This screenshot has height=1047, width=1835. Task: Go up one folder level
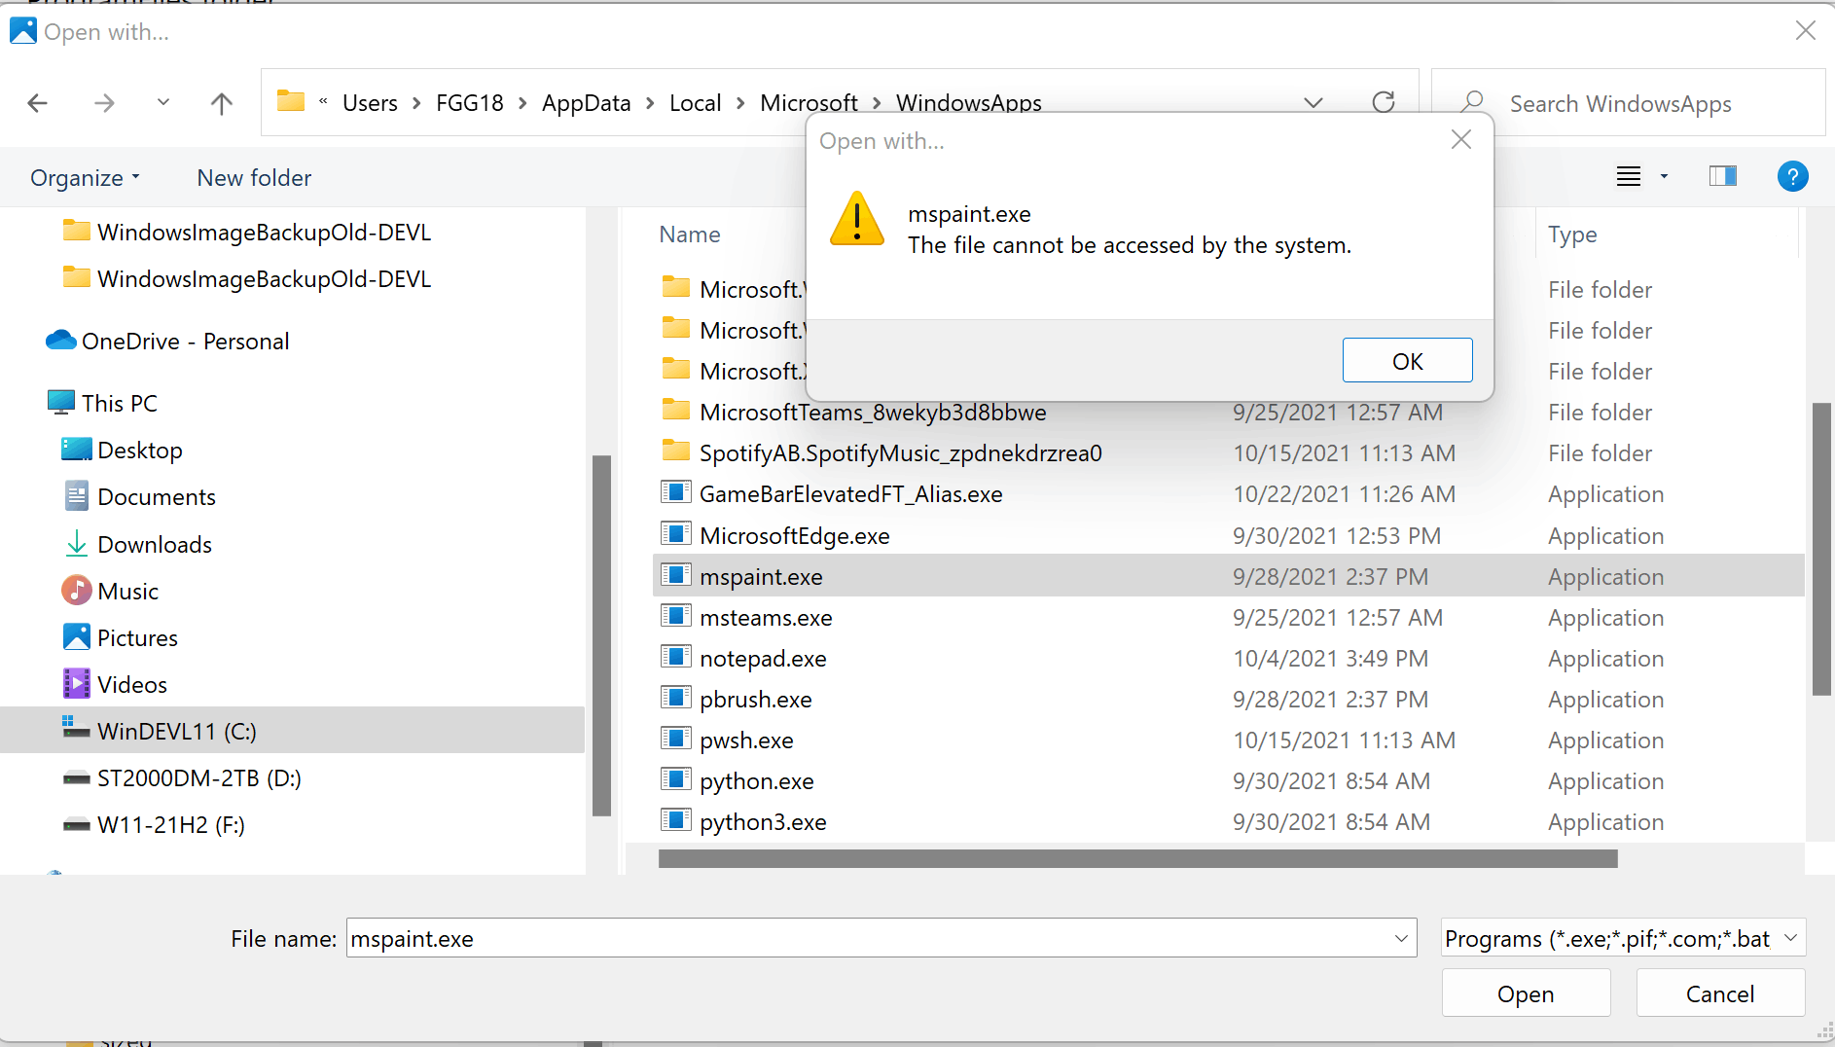tap(222, 103)
